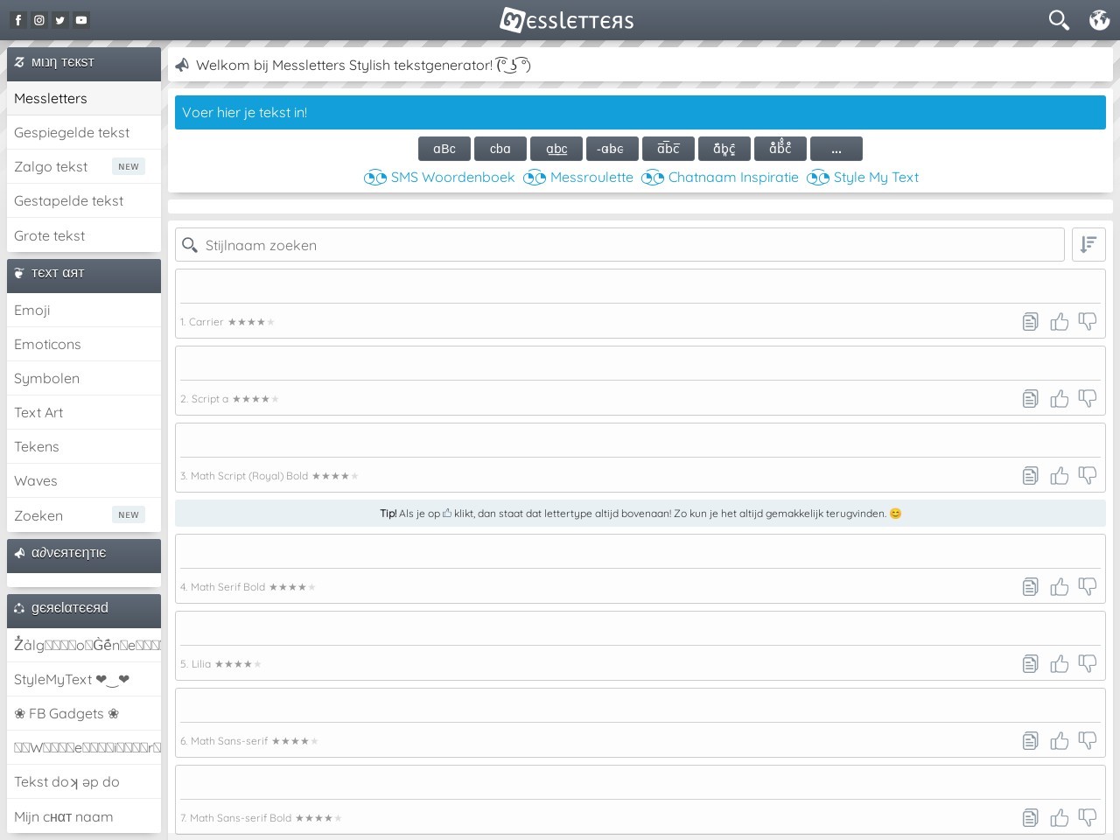Viewport: 1120px width, 840px height.
Task: Thumbs up the Script a style
Action: (1060, 399)
